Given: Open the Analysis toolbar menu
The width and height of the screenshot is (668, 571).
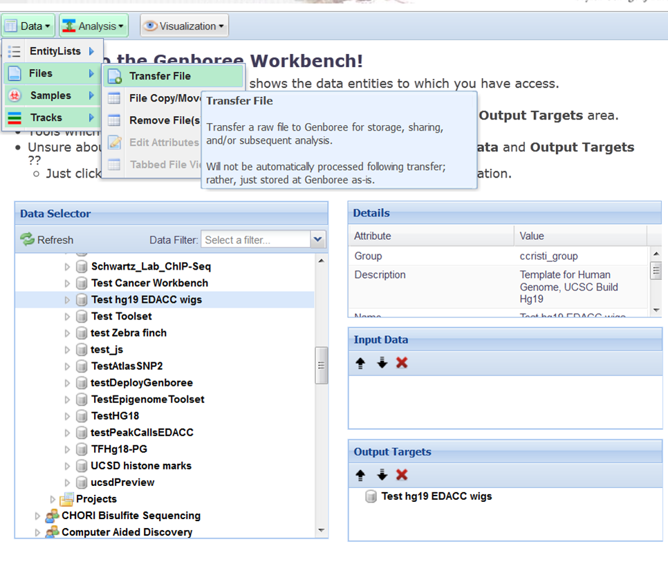Looking at the screenshot, I should (93, 26).
